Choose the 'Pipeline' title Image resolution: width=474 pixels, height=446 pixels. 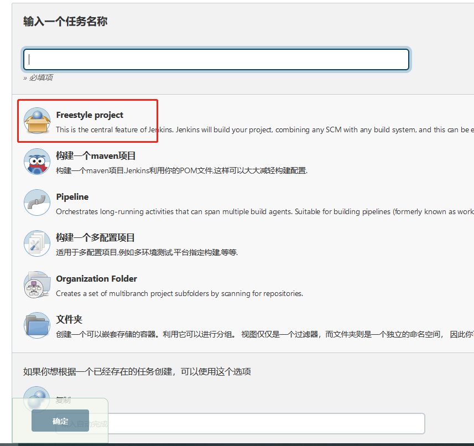tap(72, 197)
